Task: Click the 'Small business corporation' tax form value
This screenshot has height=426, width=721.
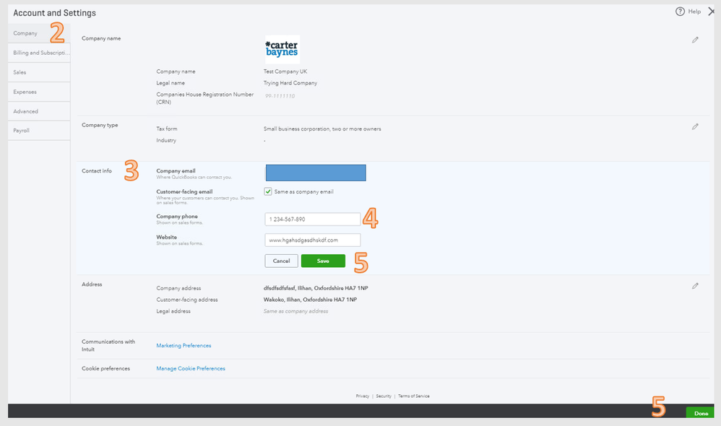Action: [322, 129]
